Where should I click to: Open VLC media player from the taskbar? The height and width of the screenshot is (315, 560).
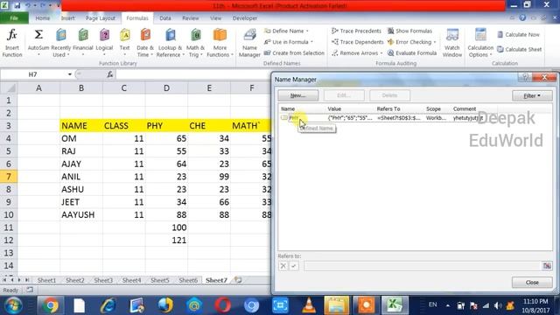coord(309,305)
